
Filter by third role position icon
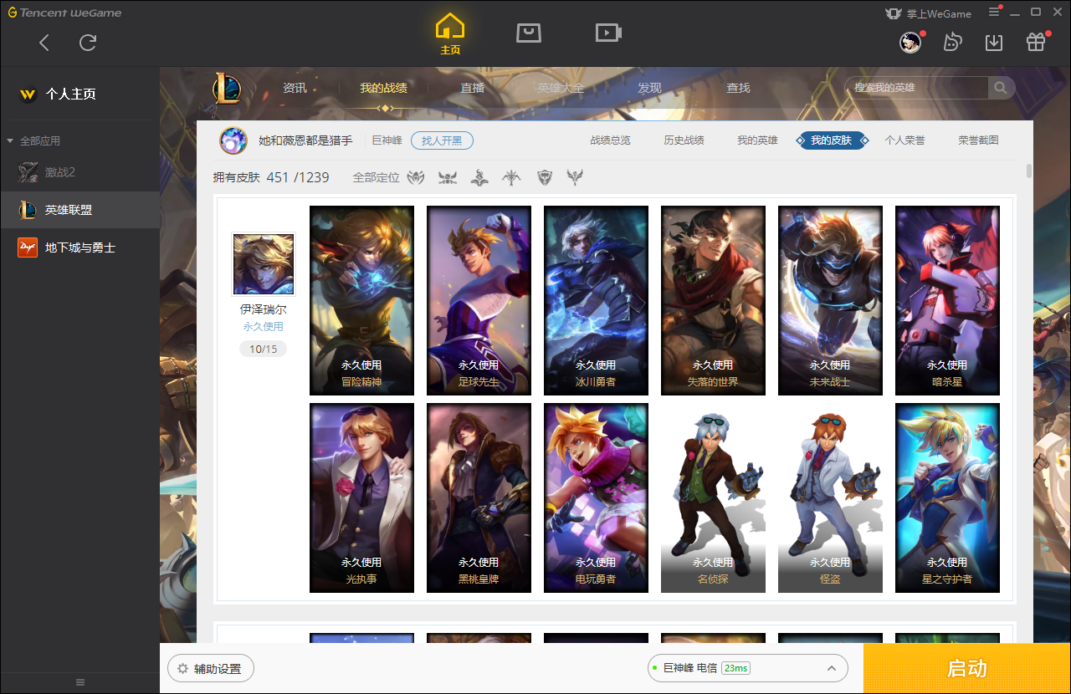click(x=479, y=177)
